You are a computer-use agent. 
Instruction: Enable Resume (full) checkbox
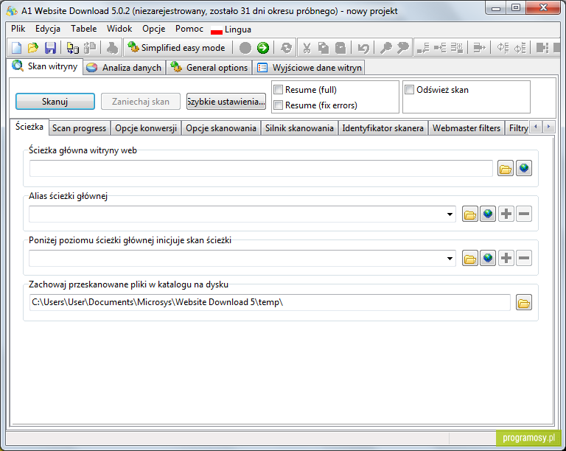click(x=278, y=89)
